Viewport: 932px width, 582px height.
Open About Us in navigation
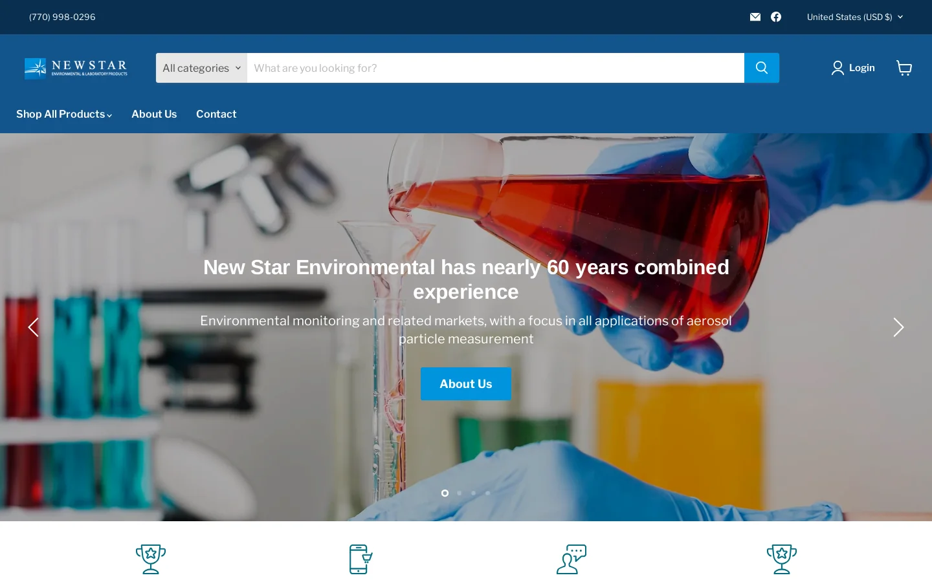[x=154, y=114]
